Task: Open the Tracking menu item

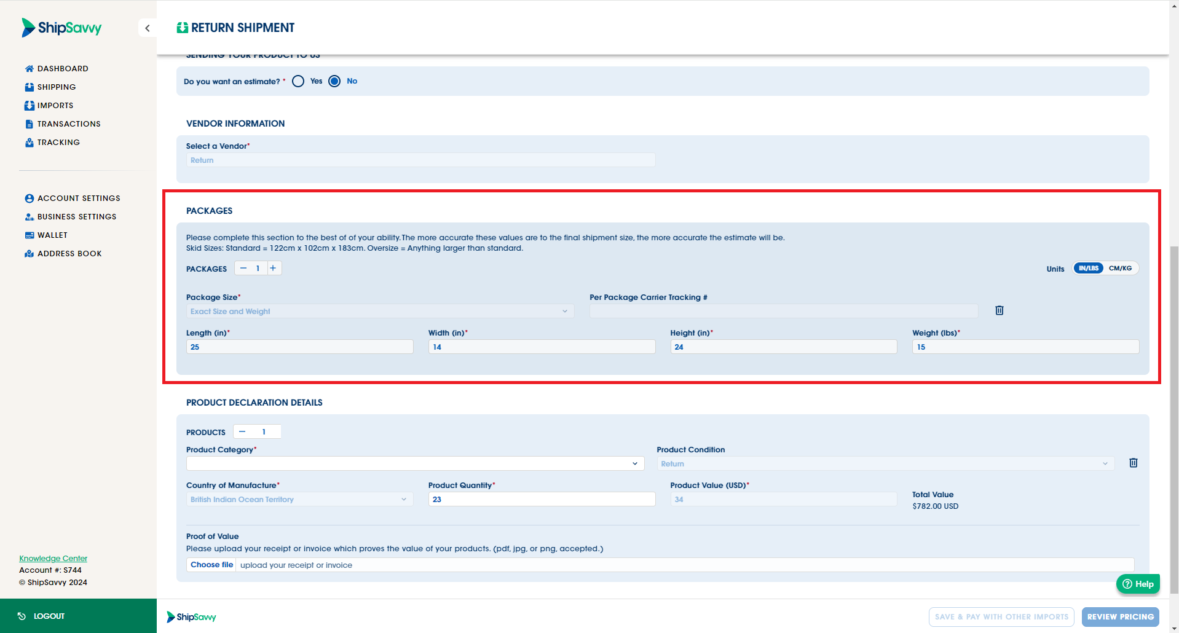Action: [x=52, y=143]
